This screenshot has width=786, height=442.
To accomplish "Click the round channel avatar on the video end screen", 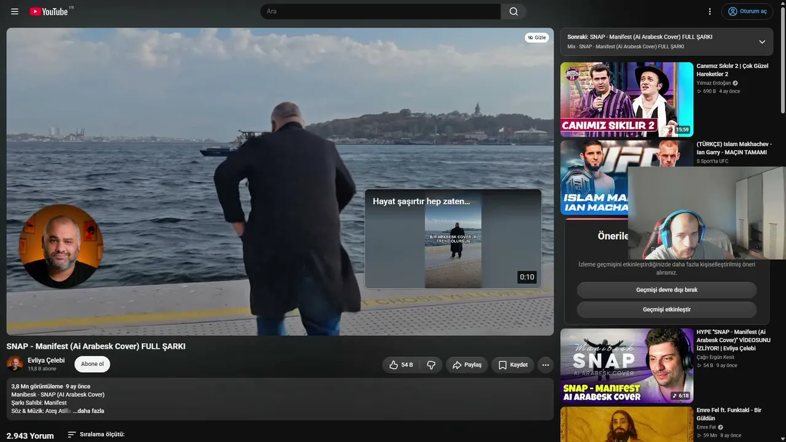I will pos(61,246).
